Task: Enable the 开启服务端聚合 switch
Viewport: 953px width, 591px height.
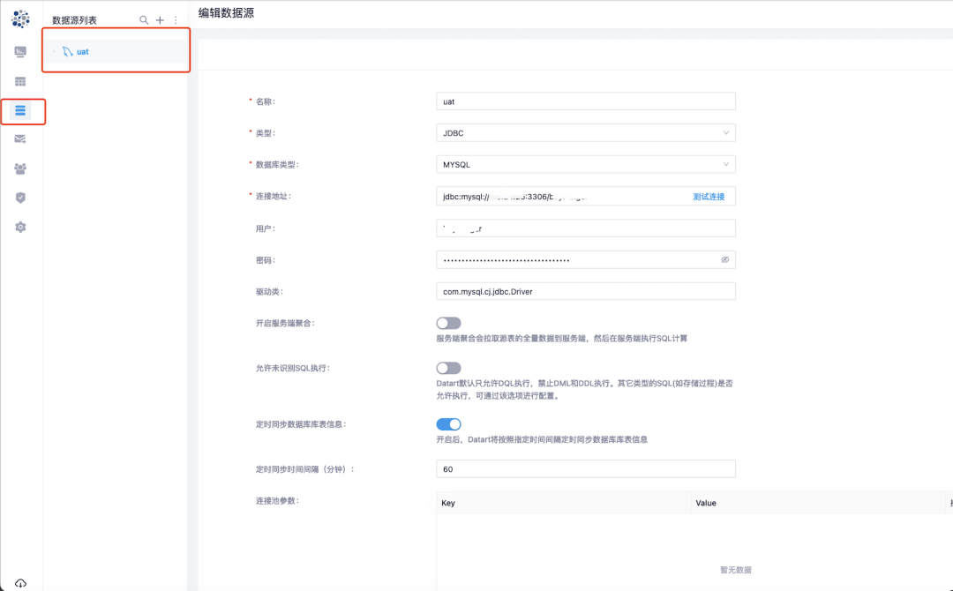Action: click(x=448, y=323)
